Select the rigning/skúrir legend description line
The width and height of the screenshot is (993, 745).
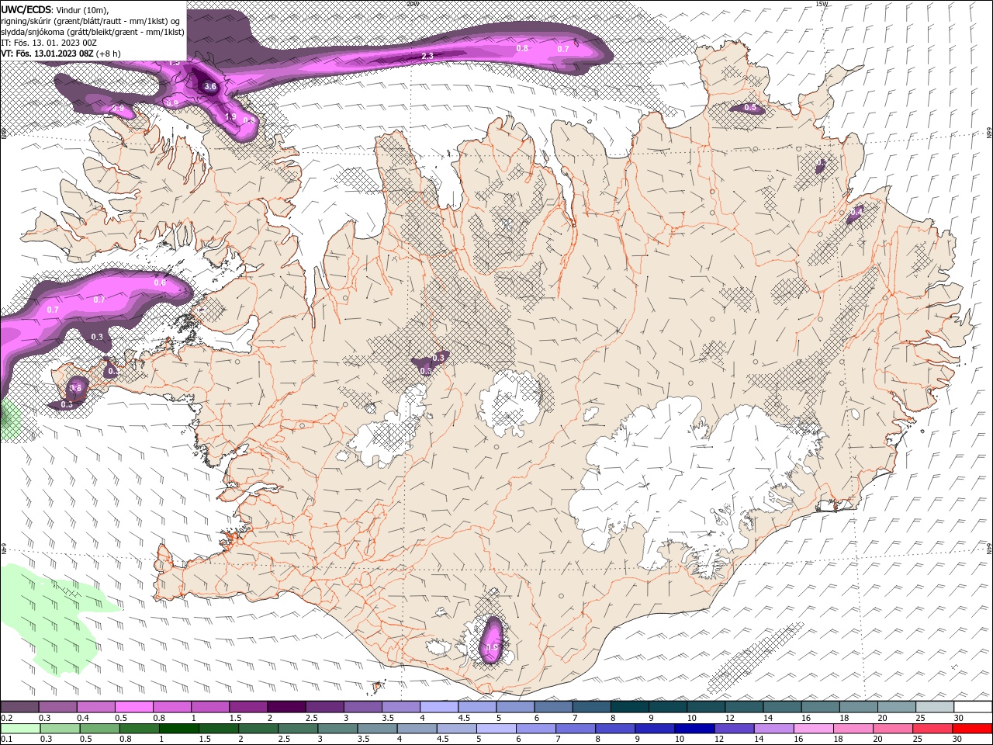pyautogui.click(x=90, y=20)
